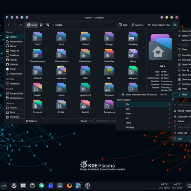
Task: Toggle Show Hidden Files in toolbar
Action: (159, 25)
